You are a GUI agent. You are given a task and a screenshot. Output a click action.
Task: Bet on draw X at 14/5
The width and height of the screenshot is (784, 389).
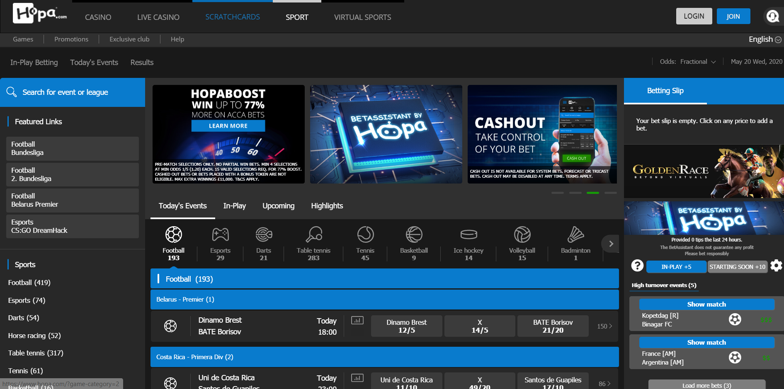click(480, 326)
